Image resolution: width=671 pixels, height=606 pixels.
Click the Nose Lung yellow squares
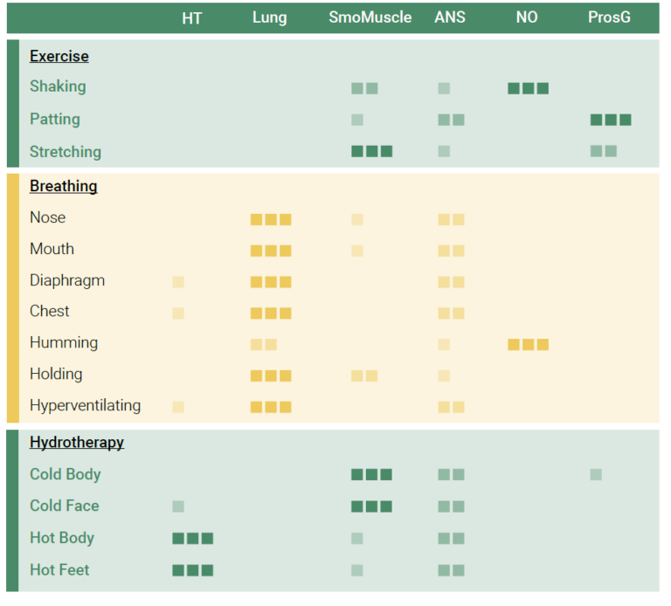point(270,220)
